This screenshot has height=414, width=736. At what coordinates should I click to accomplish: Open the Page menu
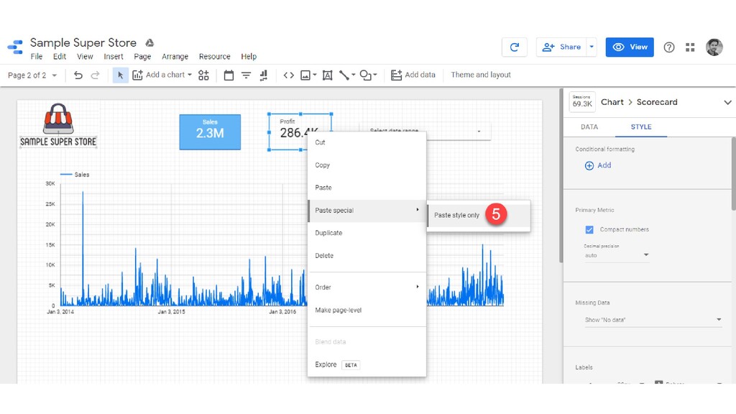(x=142, y=56)
